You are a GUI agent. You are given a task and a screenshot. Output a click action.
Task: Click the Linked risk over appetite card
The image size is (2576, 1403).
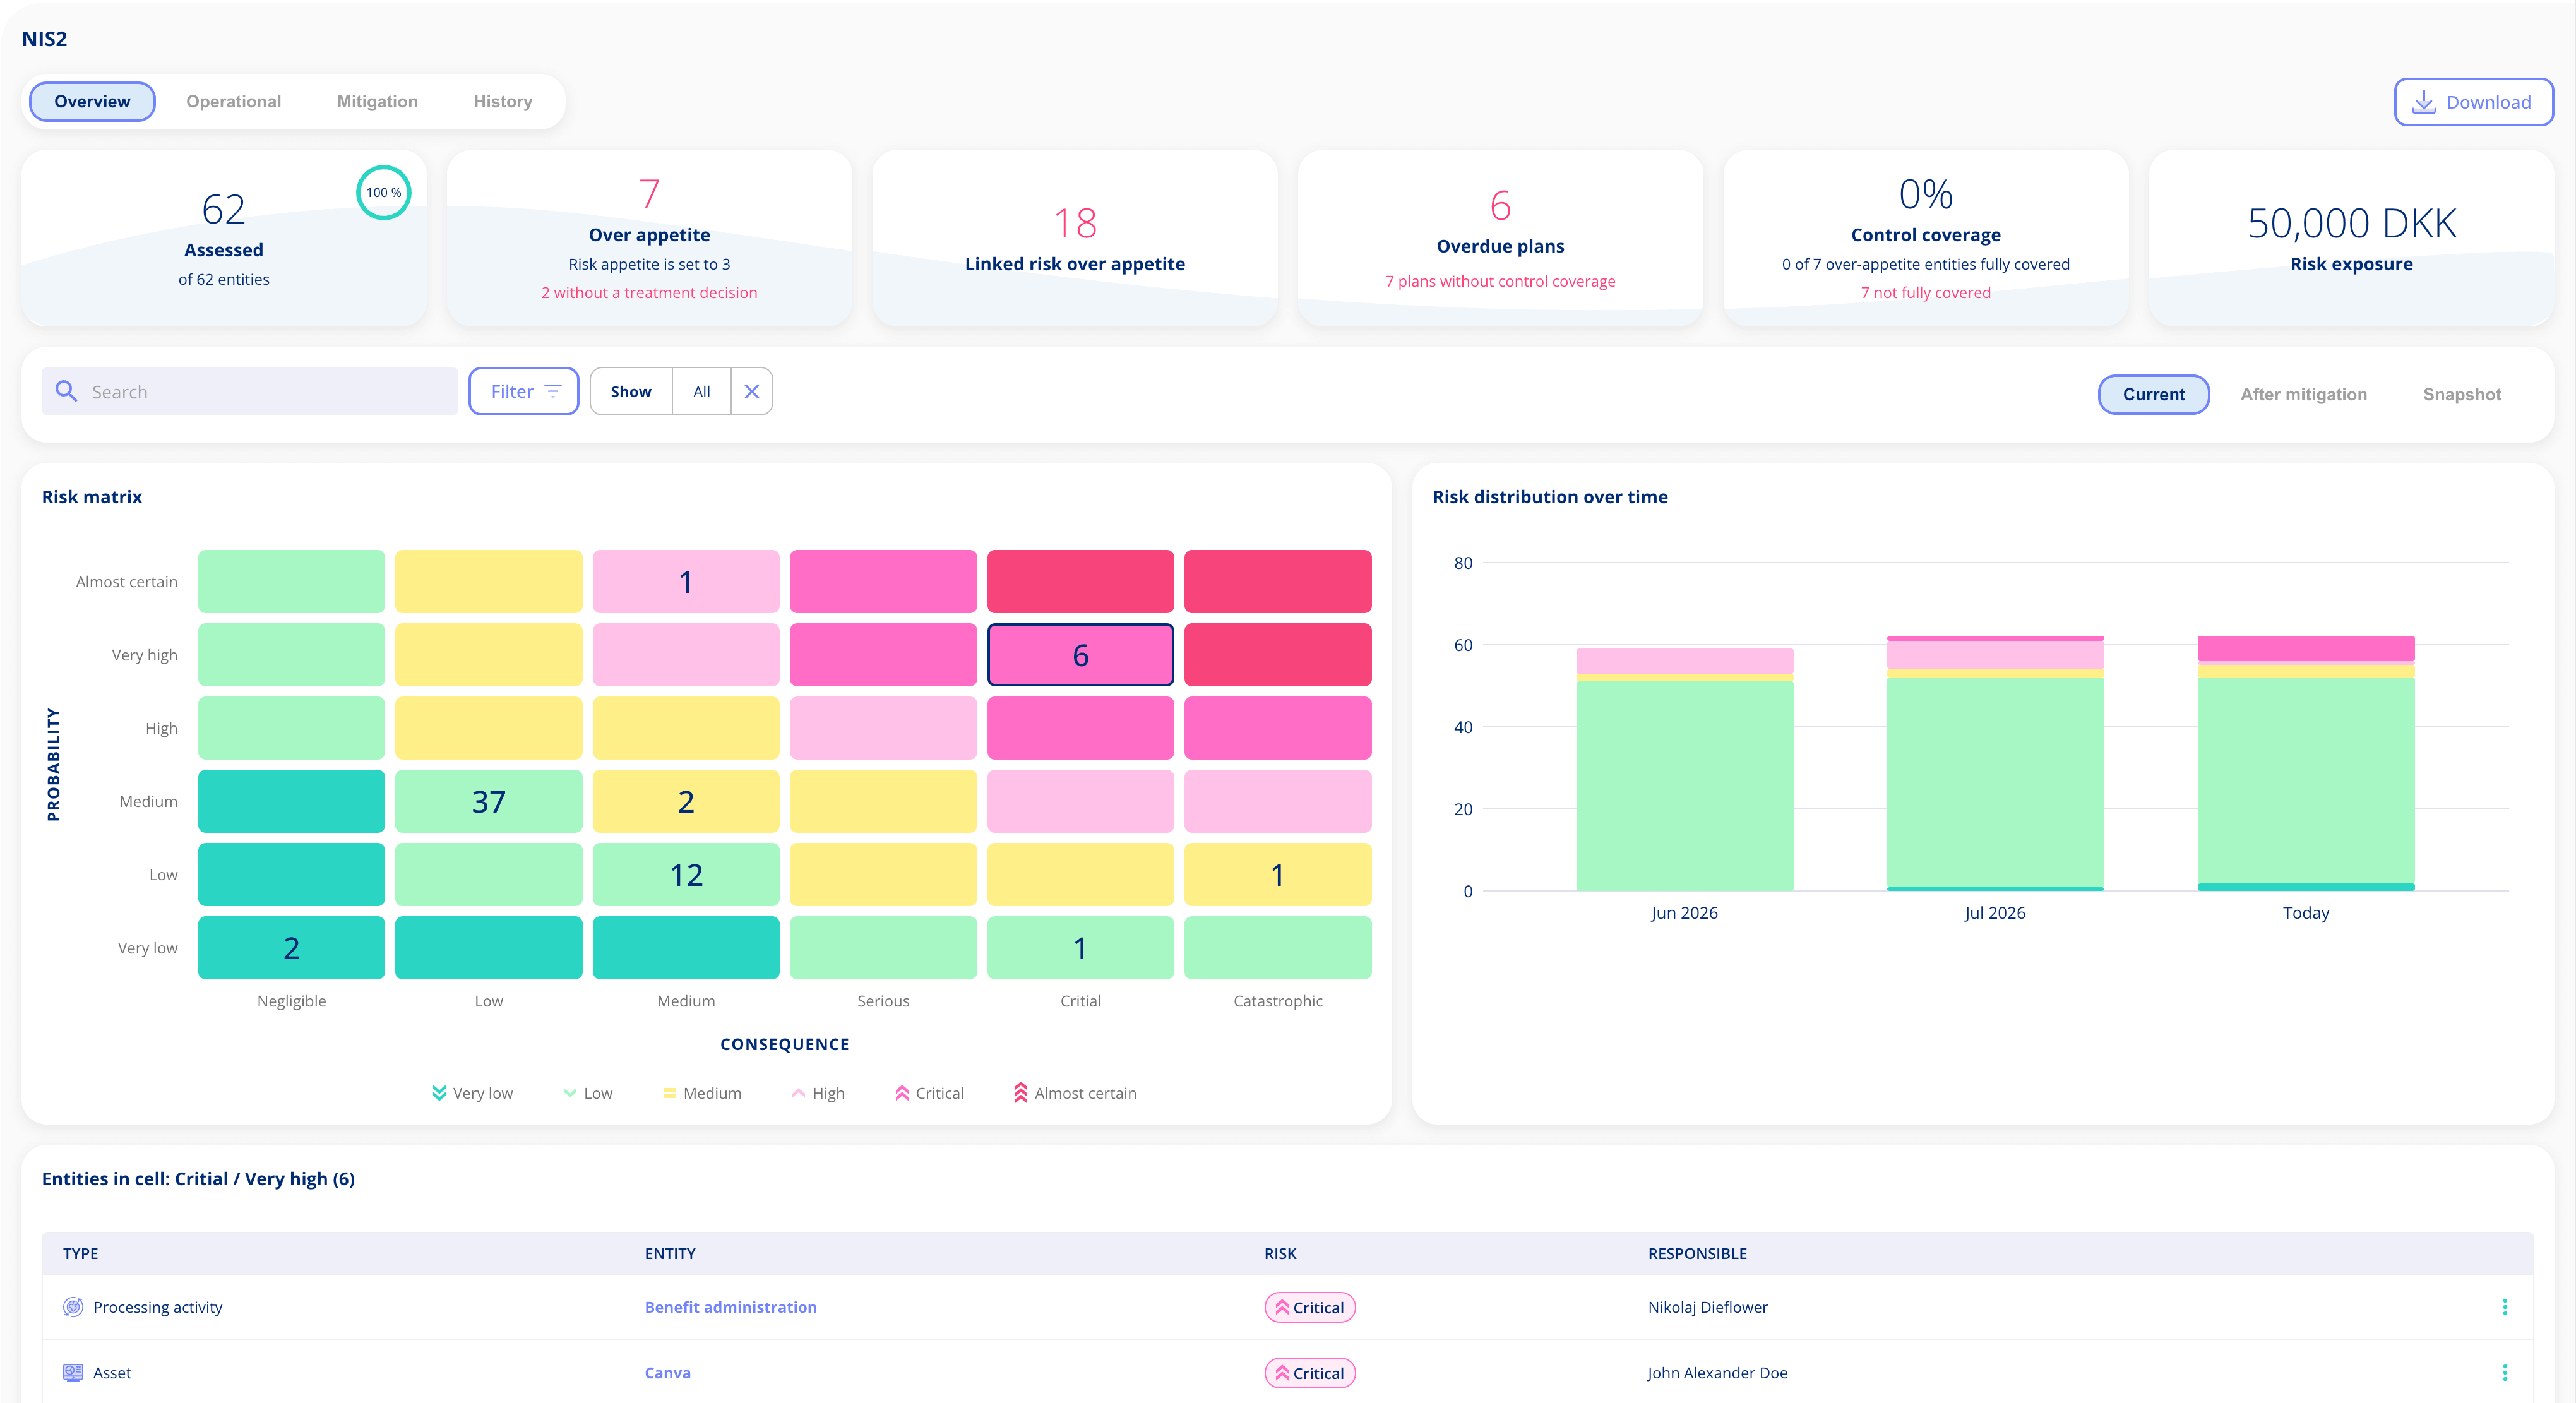pyautogui.click(x=1075, y=238)
